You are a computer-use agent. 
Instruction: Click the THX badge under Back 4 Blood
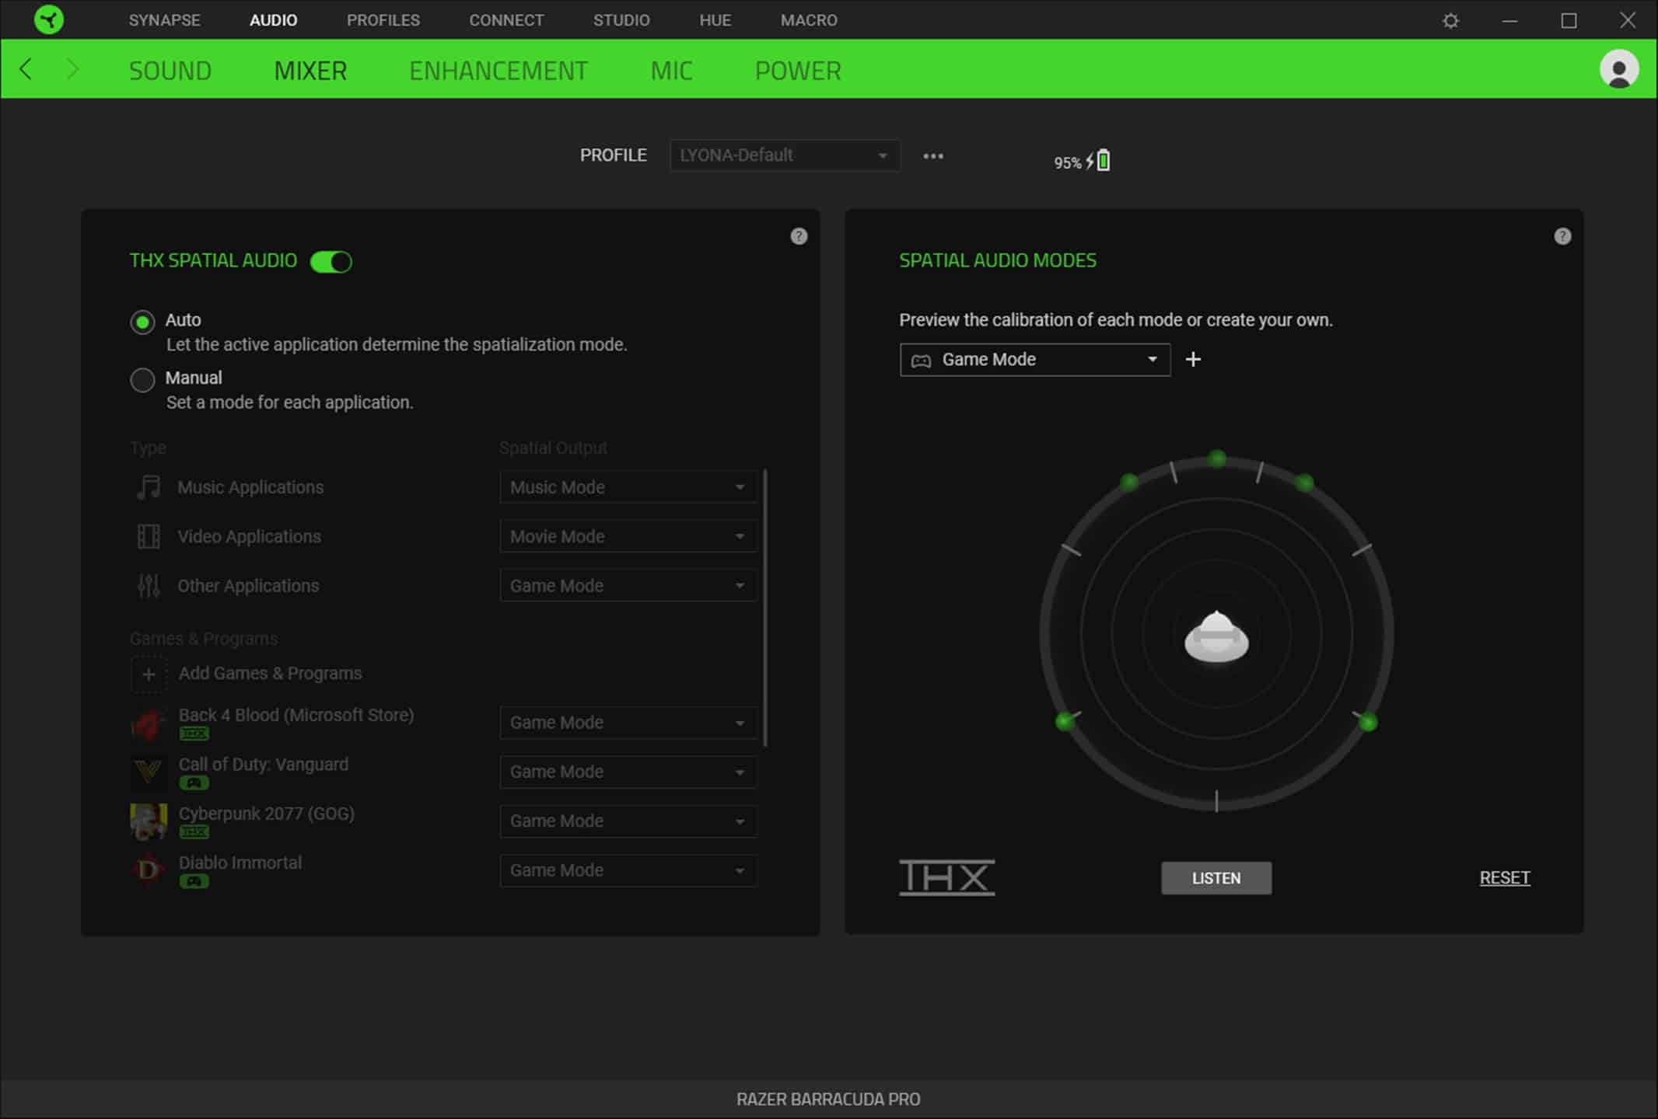pos(194,734)
